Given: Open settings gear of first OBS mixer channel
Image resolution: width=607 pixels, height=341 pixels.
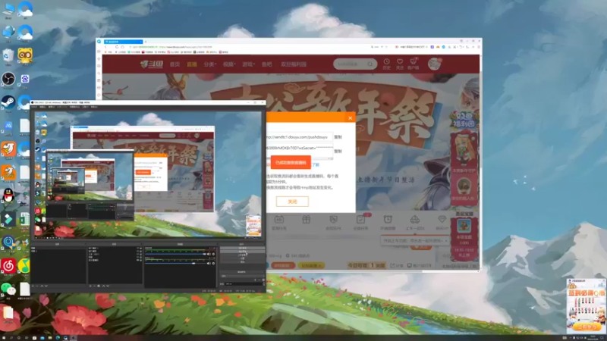Looking at the screenshot, I should (x=213, y=254).
